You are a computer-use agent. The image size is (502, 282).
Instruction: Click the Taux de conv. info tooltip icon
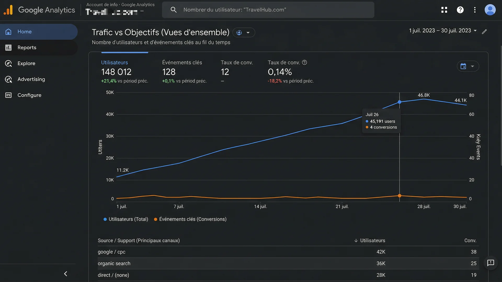click(304, 62)
